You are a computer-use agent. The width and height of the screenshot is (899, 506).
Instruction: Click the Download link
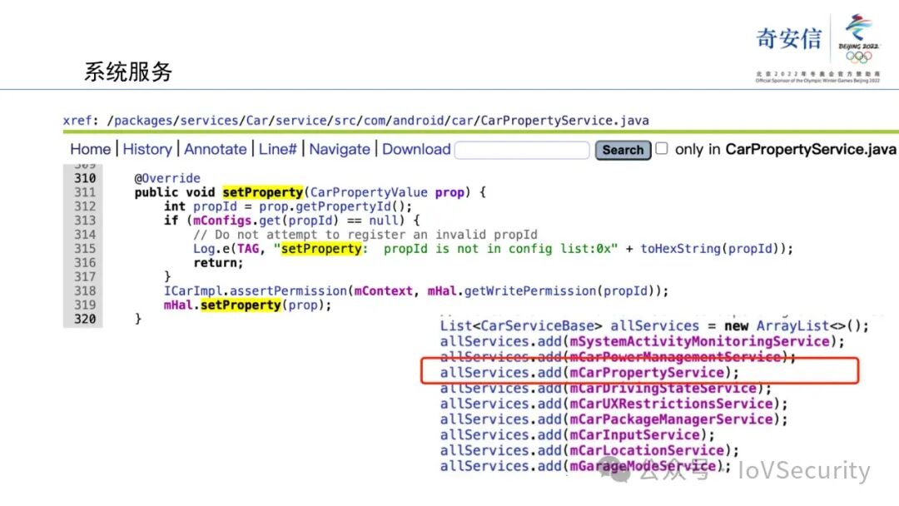pos(416,149)
